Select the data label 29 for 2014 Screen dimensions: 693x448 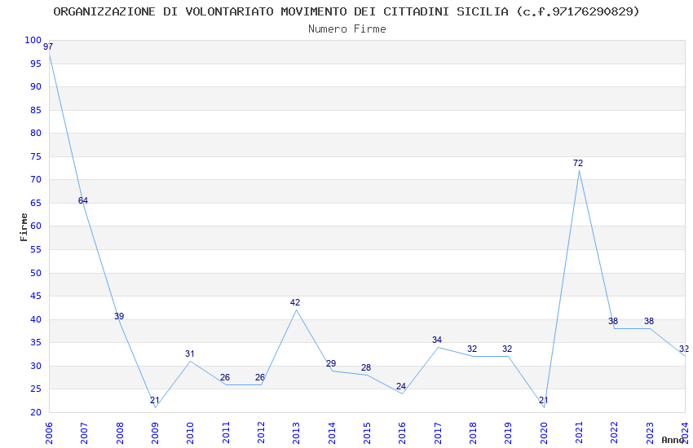(x=331, y=363)
